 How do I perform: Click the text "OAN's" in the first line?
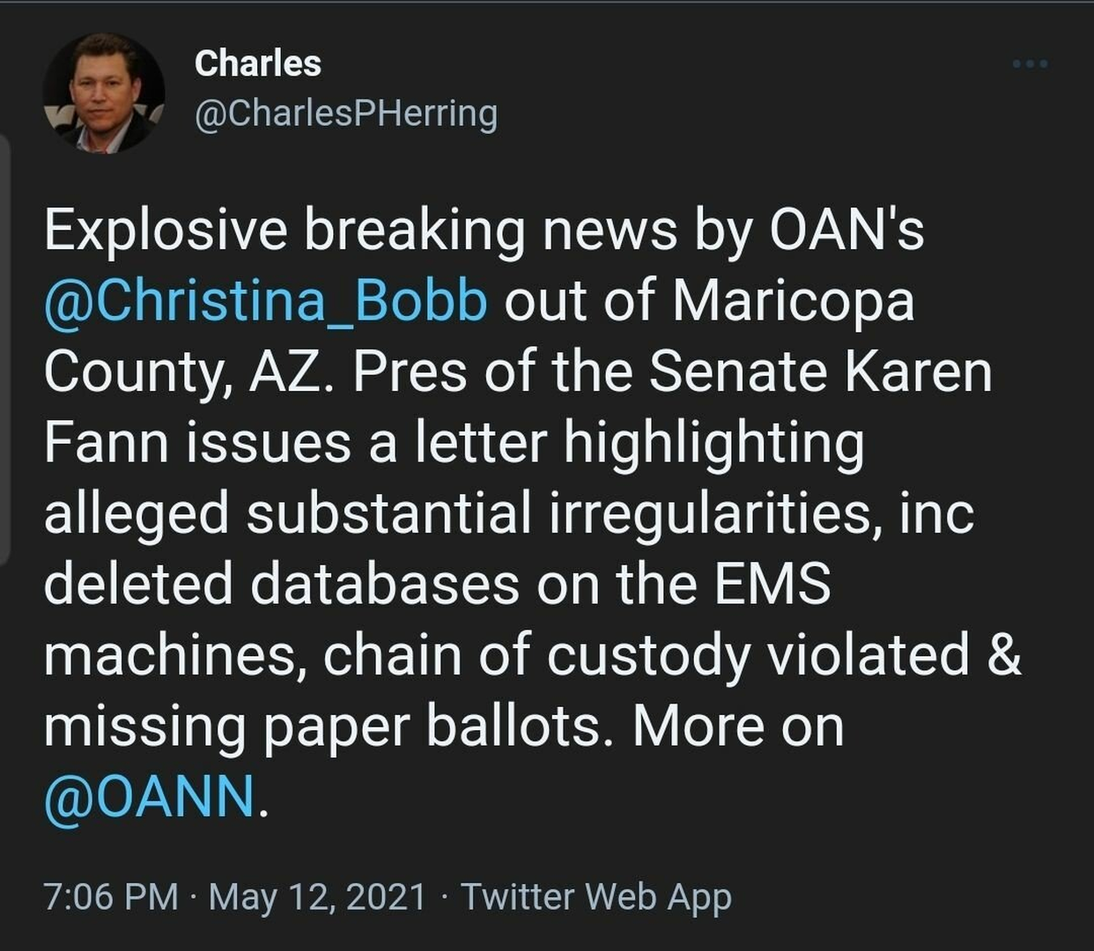[846, 230]
